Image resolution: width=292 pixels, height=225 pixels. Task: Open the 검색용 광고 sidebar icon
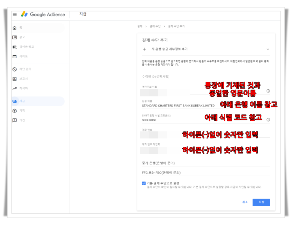[15, 47]
